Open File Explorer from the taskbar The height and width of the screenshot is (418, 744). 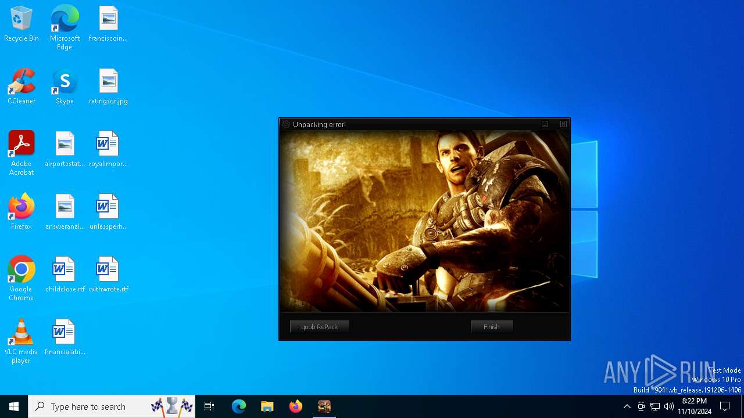pyautogui.click(x=267, y=406)
